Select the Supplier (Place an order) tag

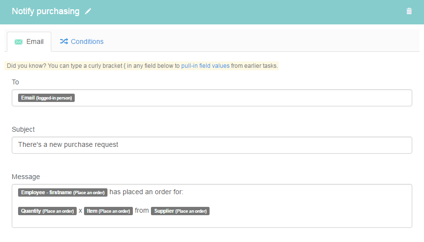[180, 211]
